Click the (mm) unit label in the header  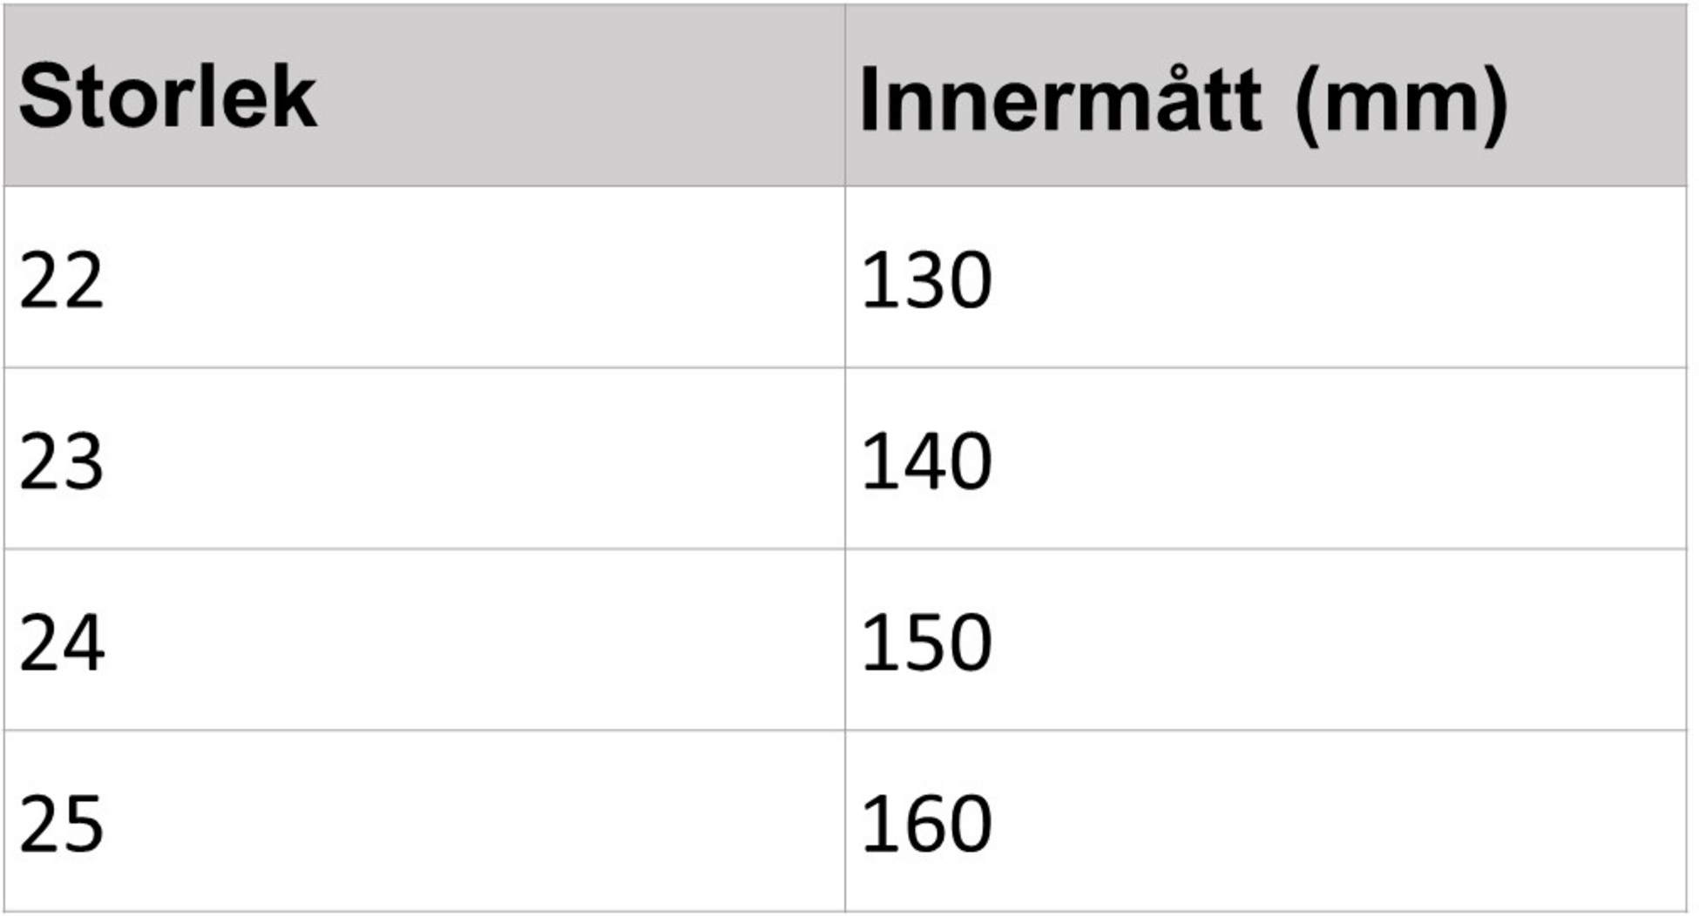(1401, 103)
